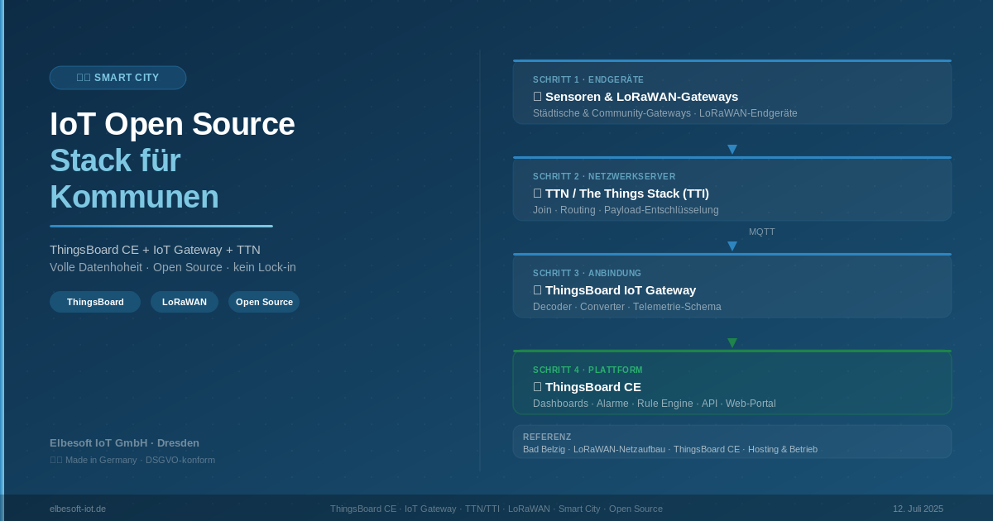Click the 'Elbesoft IoT GmbH · Dresden' text
The image size is (993, 521).
(x=124, y=442)
